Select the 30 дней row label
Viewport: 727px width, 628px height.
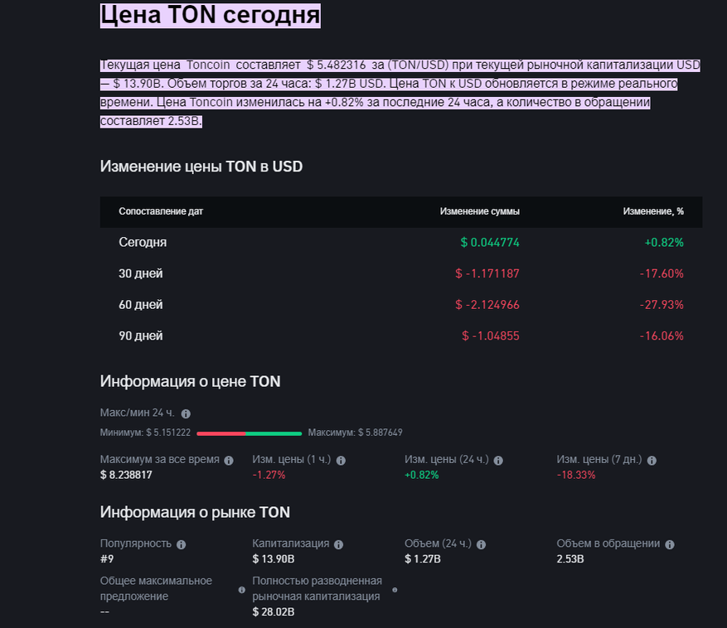coord(140,273)
